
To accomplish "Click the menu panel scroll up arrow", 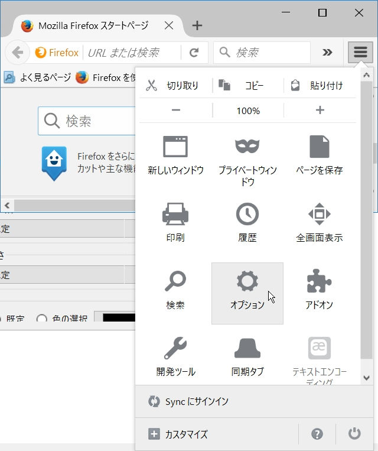I will pyautogui.click(x=367, y=75).
